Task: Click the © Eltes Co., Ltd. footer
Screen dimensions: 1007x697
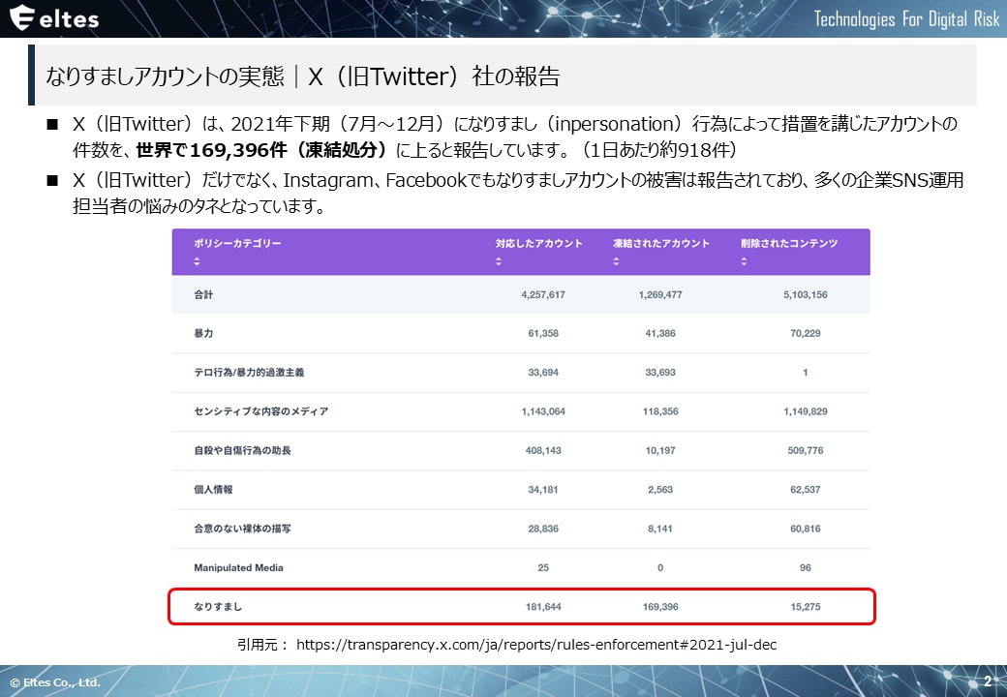Action: (55, 682)
